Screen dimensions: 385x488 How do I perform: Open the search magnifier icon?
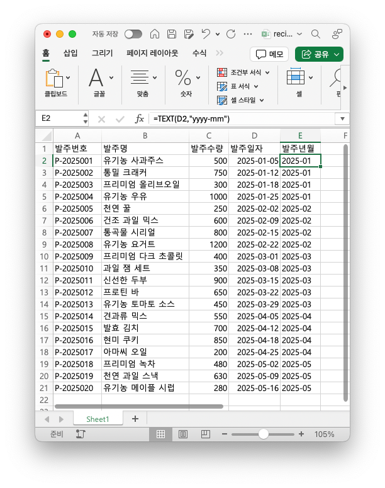(x=316, y=34)
